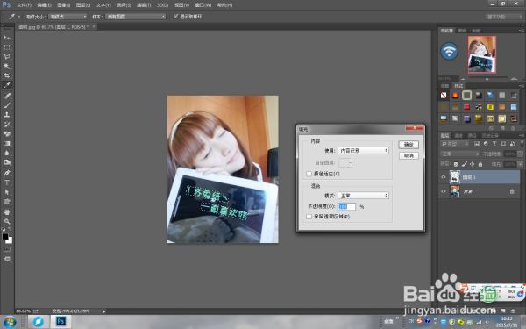The height and width of the screenshot is (329, 526).
Task: Select the Brush tool
Action: click(x=7, y=105)
